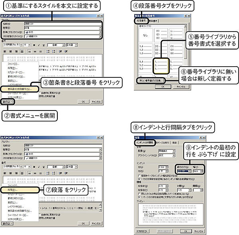Image resolution: width=239 pixels, height=235 pixels.
Task: Switch to 段落番号 tab
Action: [141, 20]
